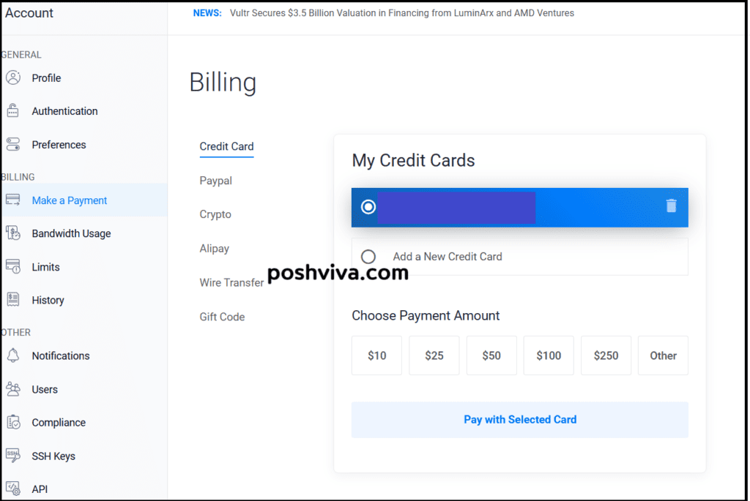Screen dimensions: 750x501
Task: Open History via its receipt icon
Action: pos(13,300)
